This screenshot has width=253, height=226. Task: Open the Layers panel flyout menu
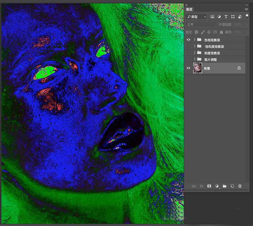pos(246,9)
